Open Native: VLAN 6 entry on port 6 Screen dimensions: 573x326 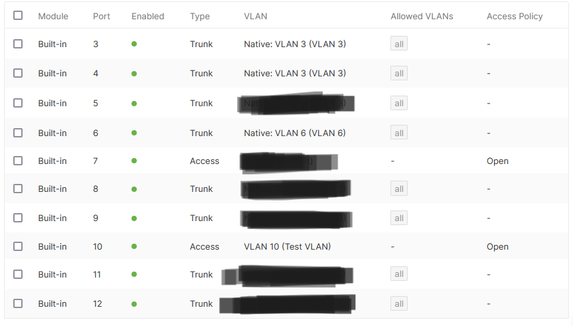(x=295, y=133)
